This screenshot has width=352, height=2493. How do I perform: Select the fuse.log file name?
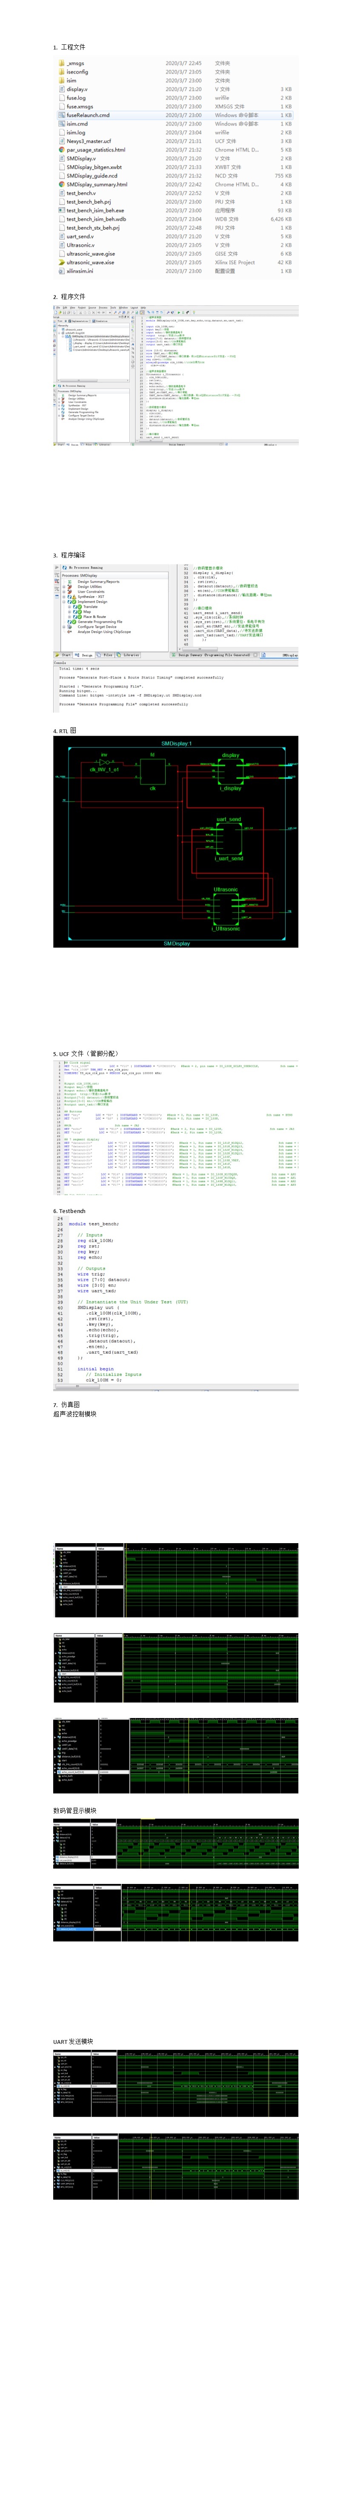(75, 98)
